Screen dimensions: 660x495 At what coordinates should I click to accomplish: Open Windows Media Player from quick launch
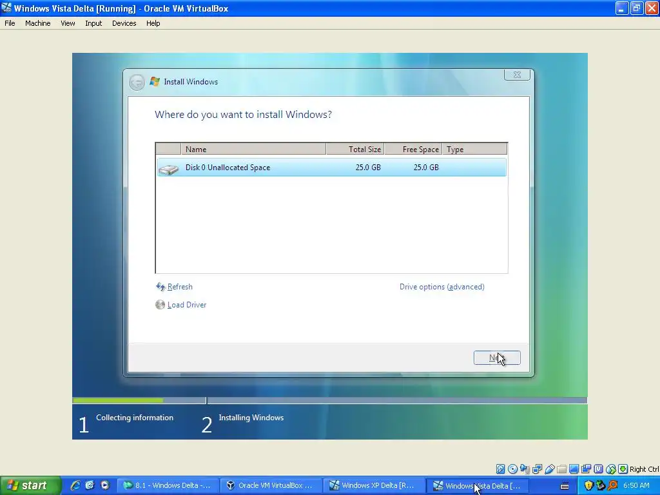[105, 485]
